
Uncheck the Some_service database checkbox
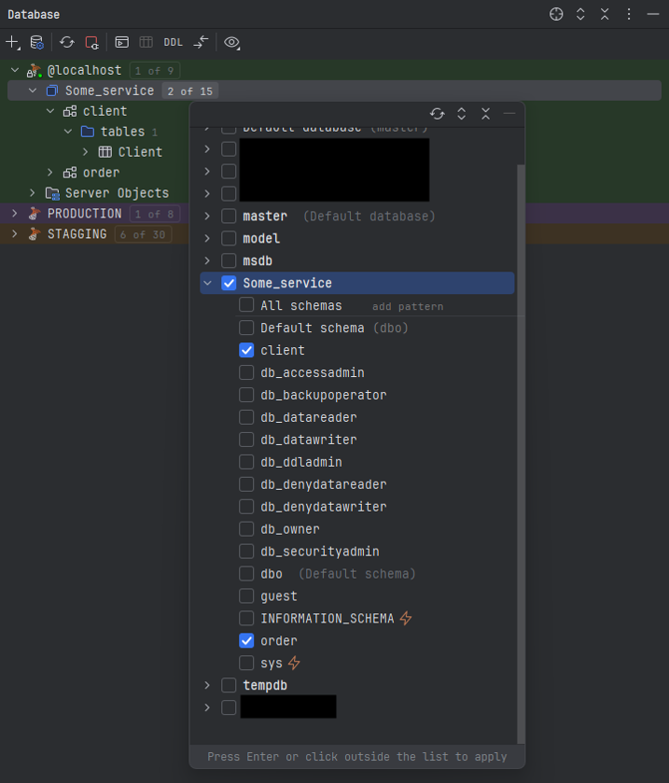pos(229,283)
